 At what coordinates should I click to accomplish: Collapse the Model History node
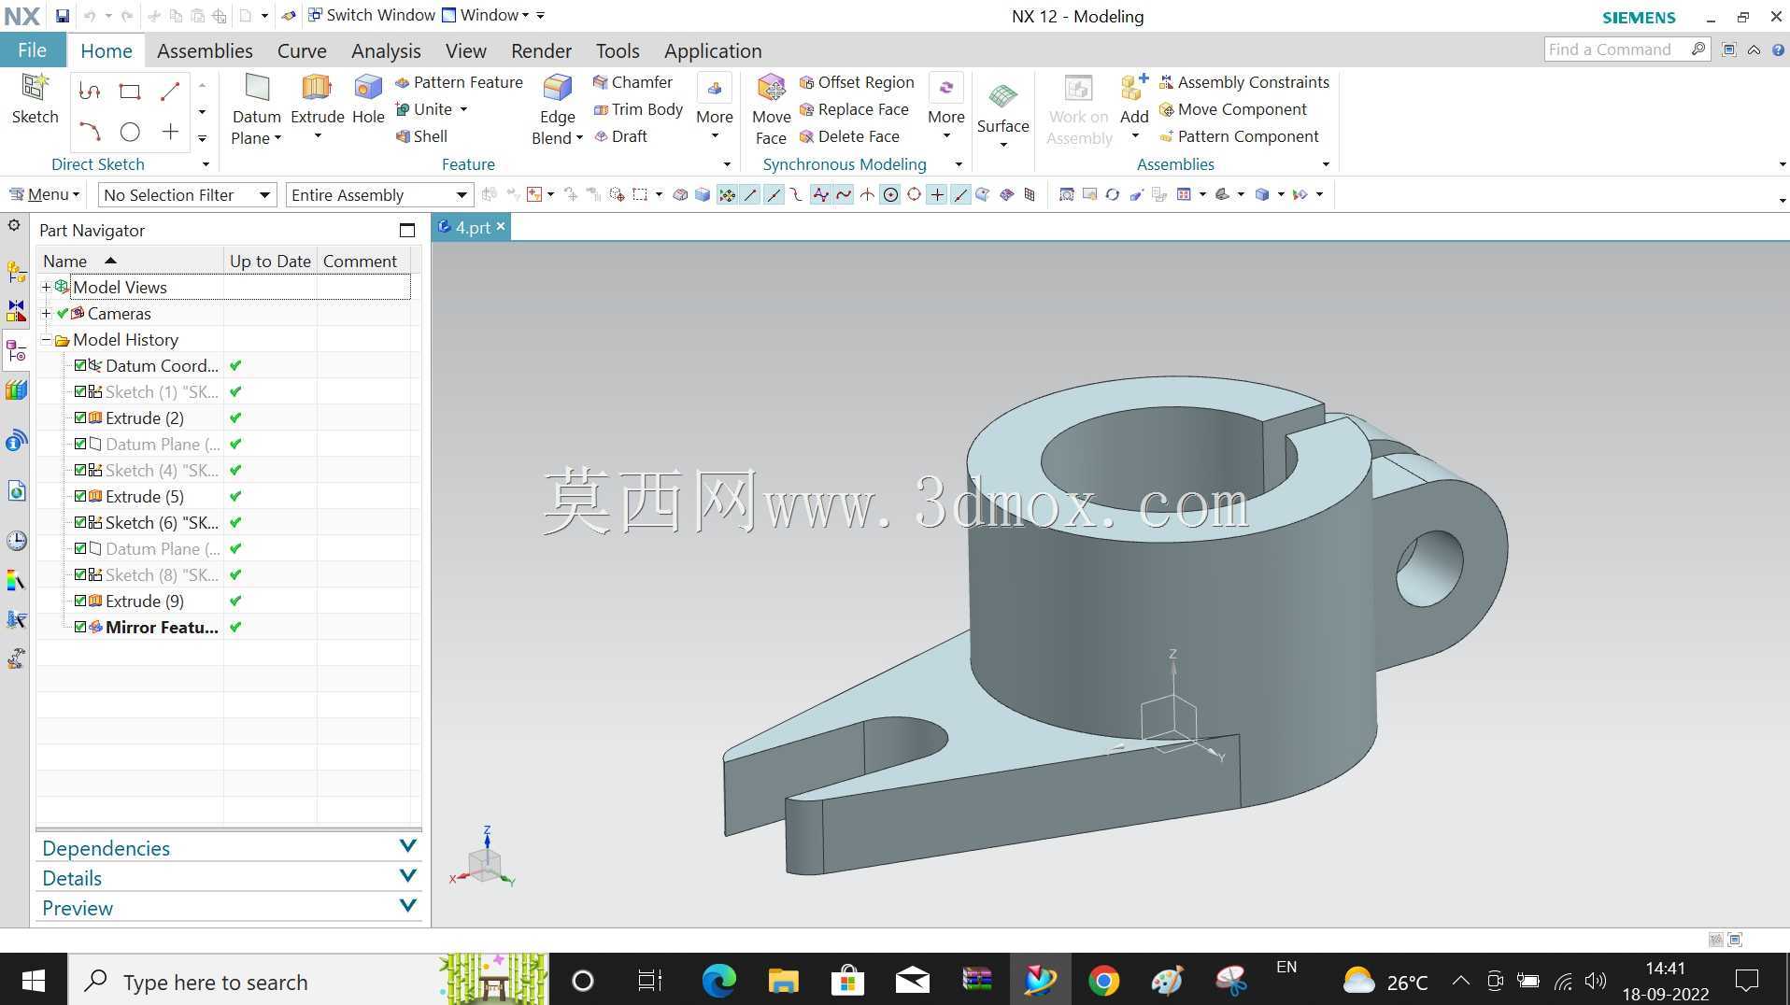pyautogui.click(x=46, y=339)
